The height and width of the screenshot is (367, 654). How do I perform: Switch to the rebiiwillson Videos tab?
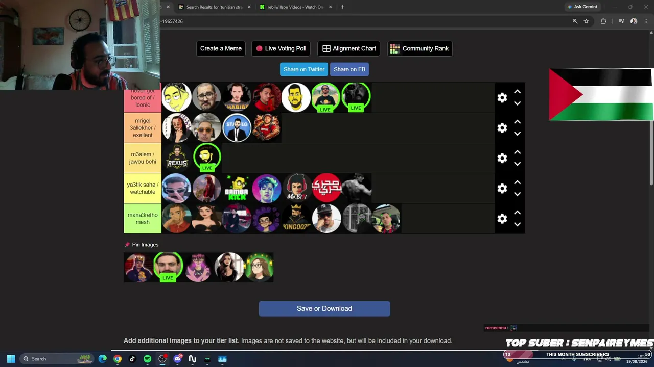pyautogui.click(x=295, y=7)
